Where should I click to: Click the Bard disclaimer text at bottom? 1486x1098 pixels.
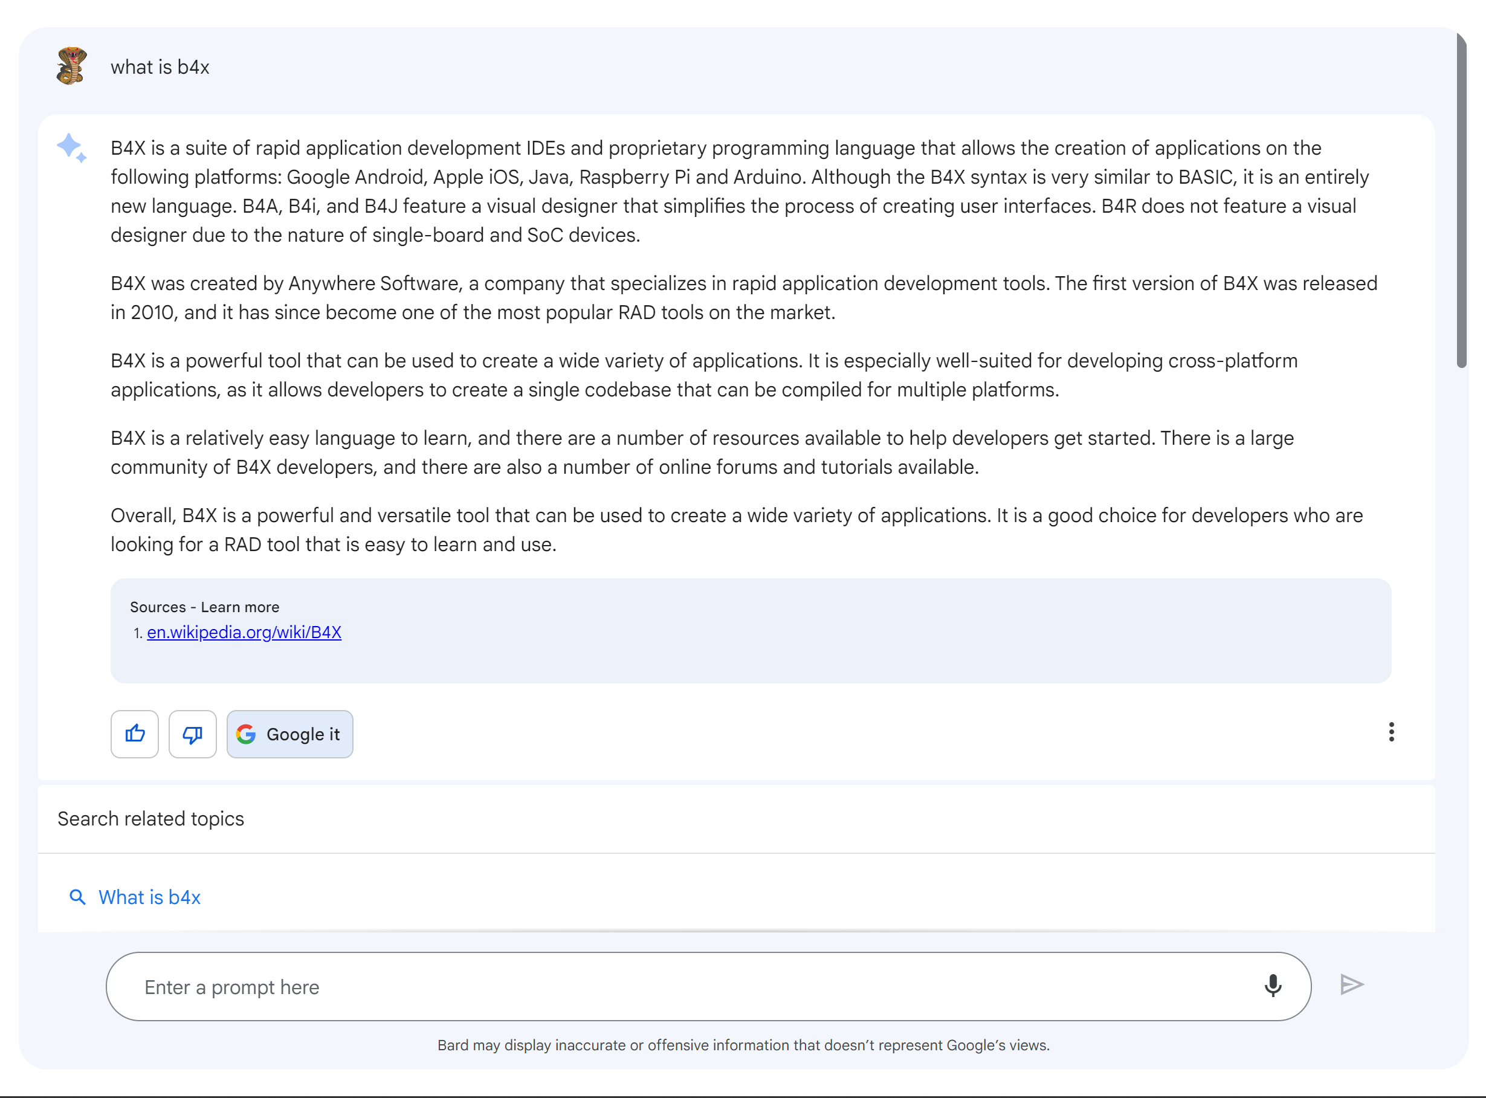pyautogui.click(x=743, y=1045)
